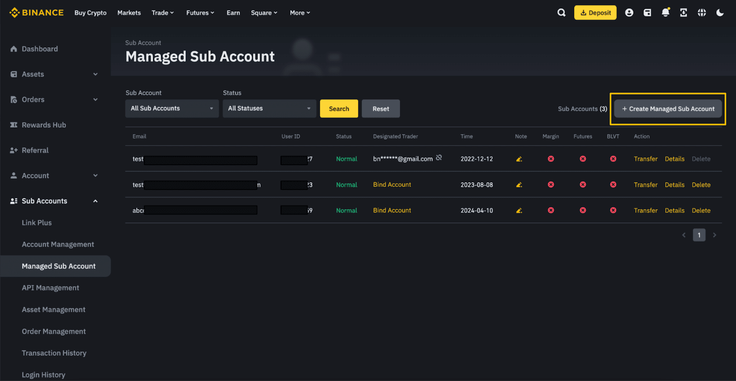Viewport: 736px width, 381px height.
Task: Click the unbind icon beside gmail trader
Action: click(439, 158)
